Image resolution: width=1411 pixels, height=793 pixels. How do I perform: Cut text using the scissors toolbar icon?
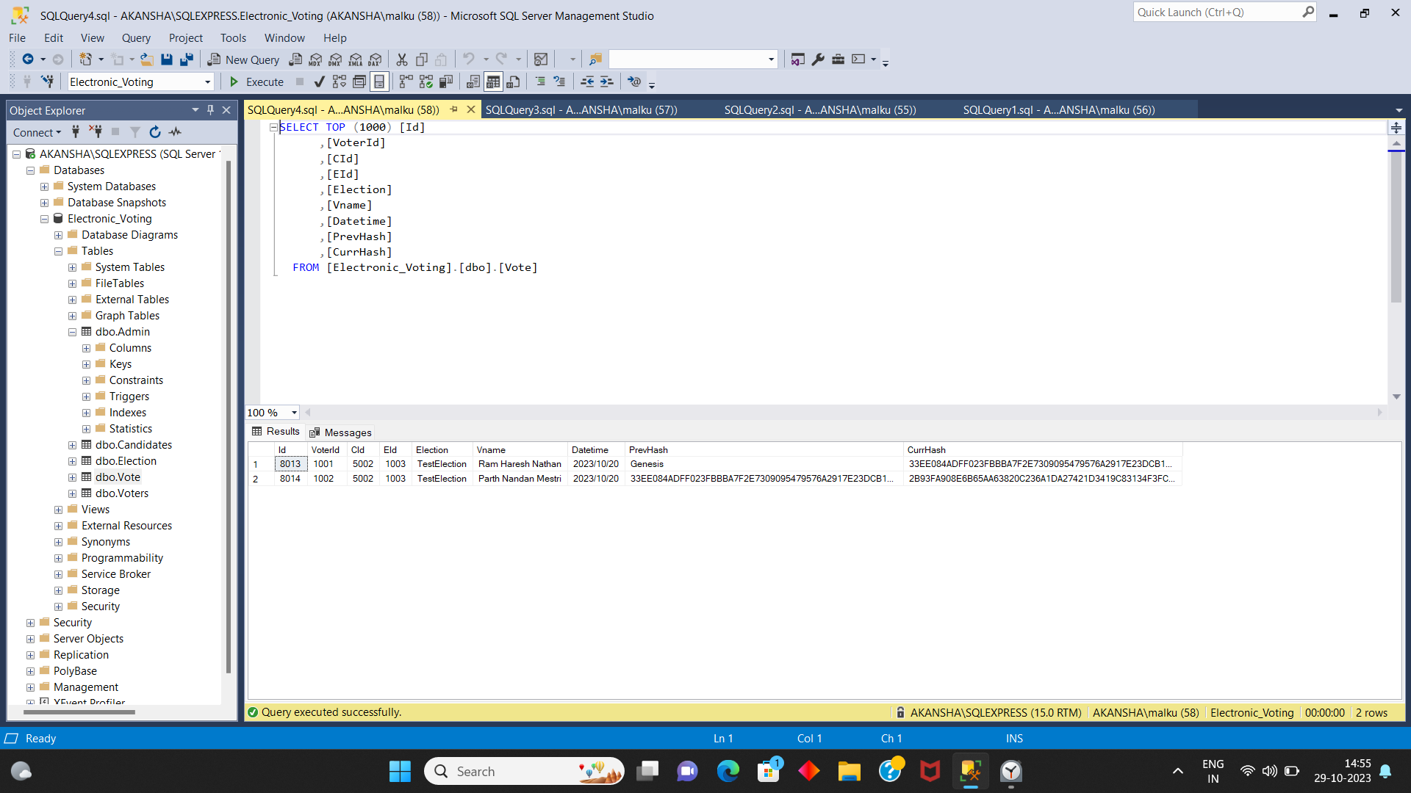[x=401, y=59]
